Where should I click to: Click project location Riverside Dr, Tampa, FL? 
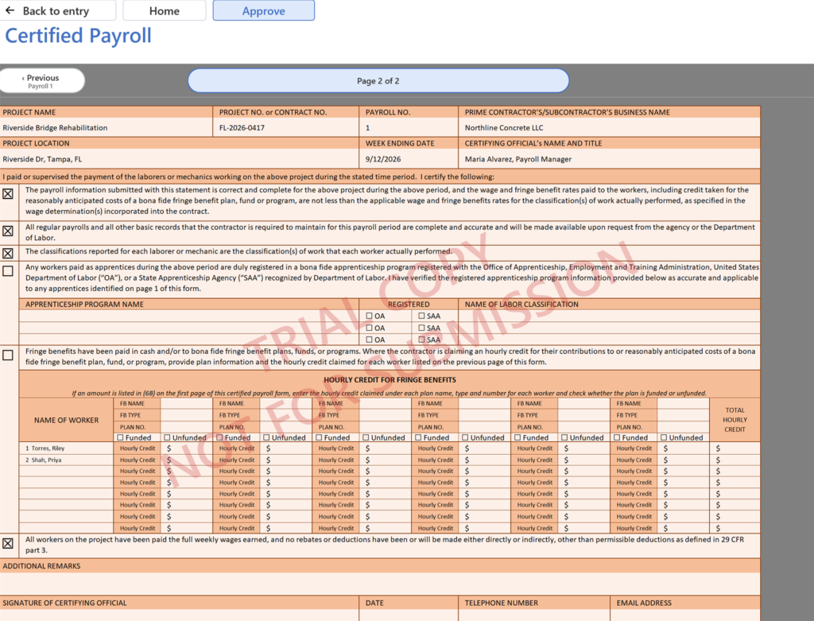point(42,159)
